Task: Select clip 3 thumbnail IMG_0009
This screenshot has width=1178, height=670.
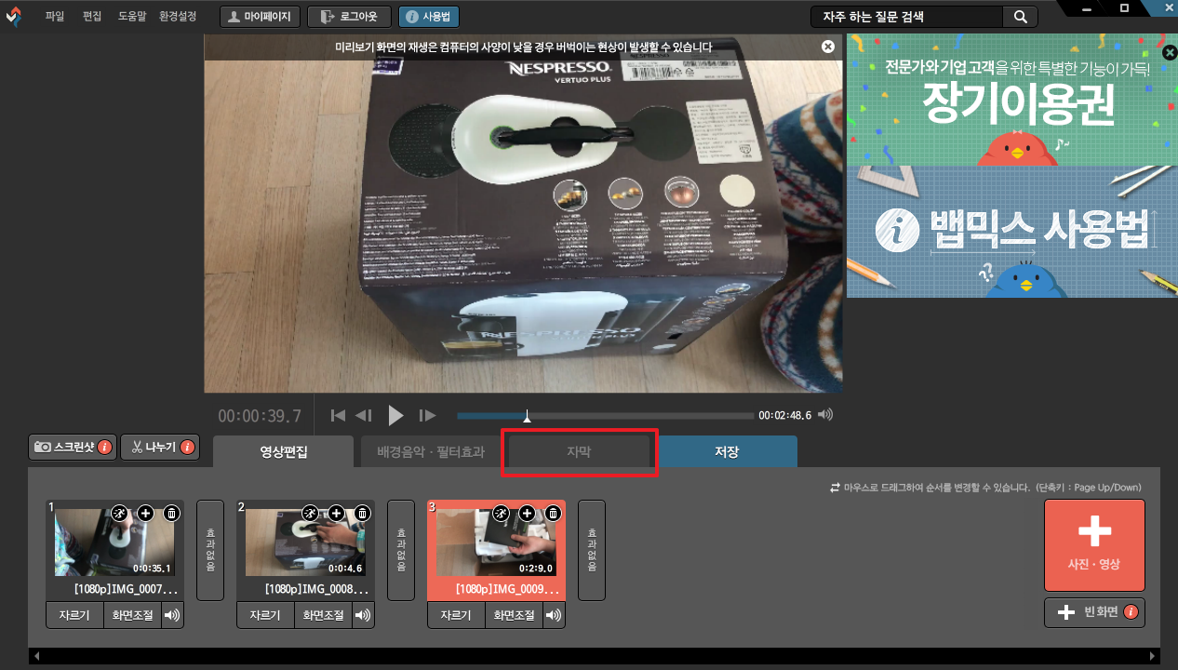Action: tap(497, 543)
